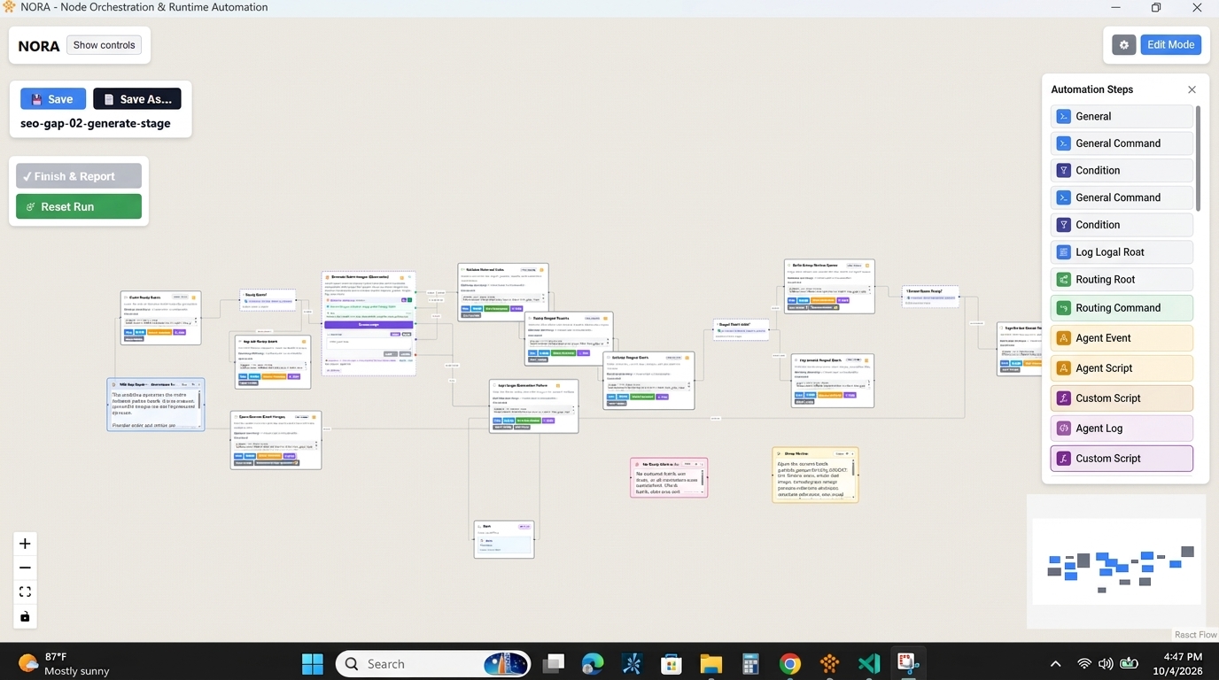The width and height of the screenshot is (1219, 680).
Task: Click the green Reset Run button
Action: coord(79,206)
